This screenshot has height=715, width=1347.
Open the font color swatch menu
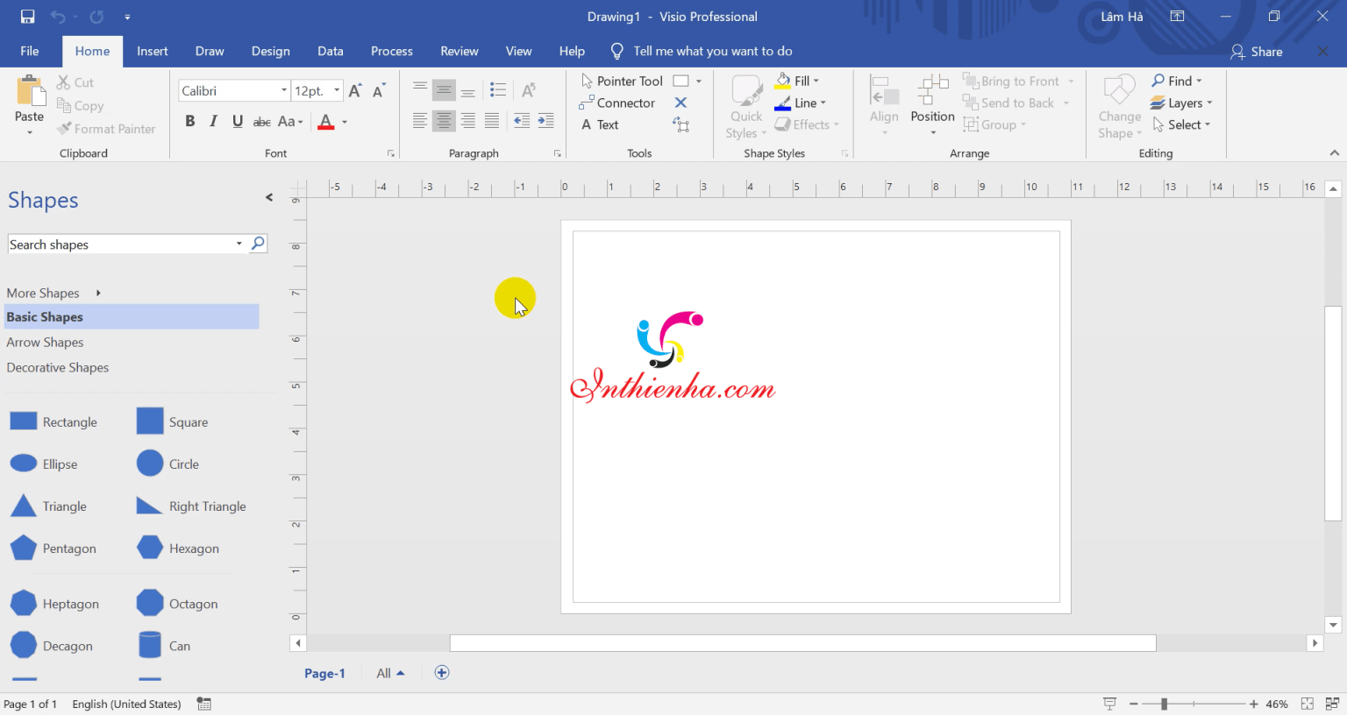[346, 121]
